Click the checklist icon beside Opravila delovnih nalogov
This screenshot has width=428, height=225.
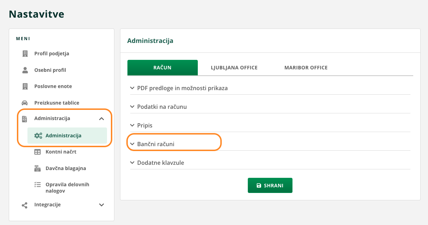point(37,184)
